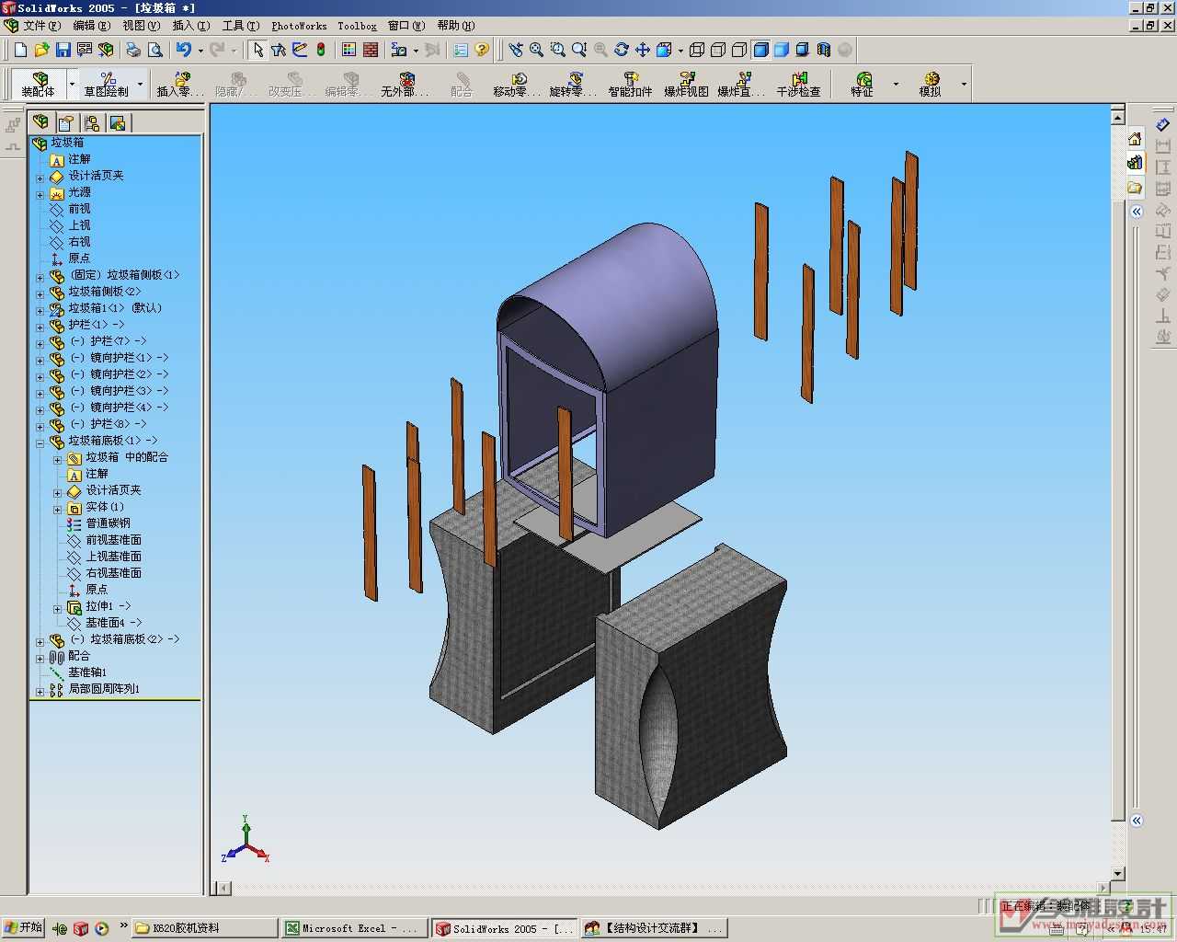Click the Help question mark icon
1177x942 pixels.
coord(482,50)
